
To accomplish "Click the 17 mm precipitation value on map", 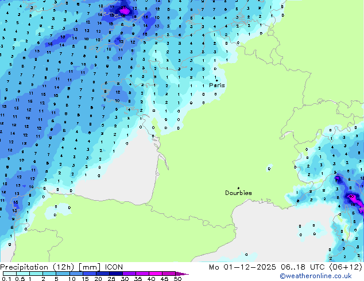I will tap(112, 7).
